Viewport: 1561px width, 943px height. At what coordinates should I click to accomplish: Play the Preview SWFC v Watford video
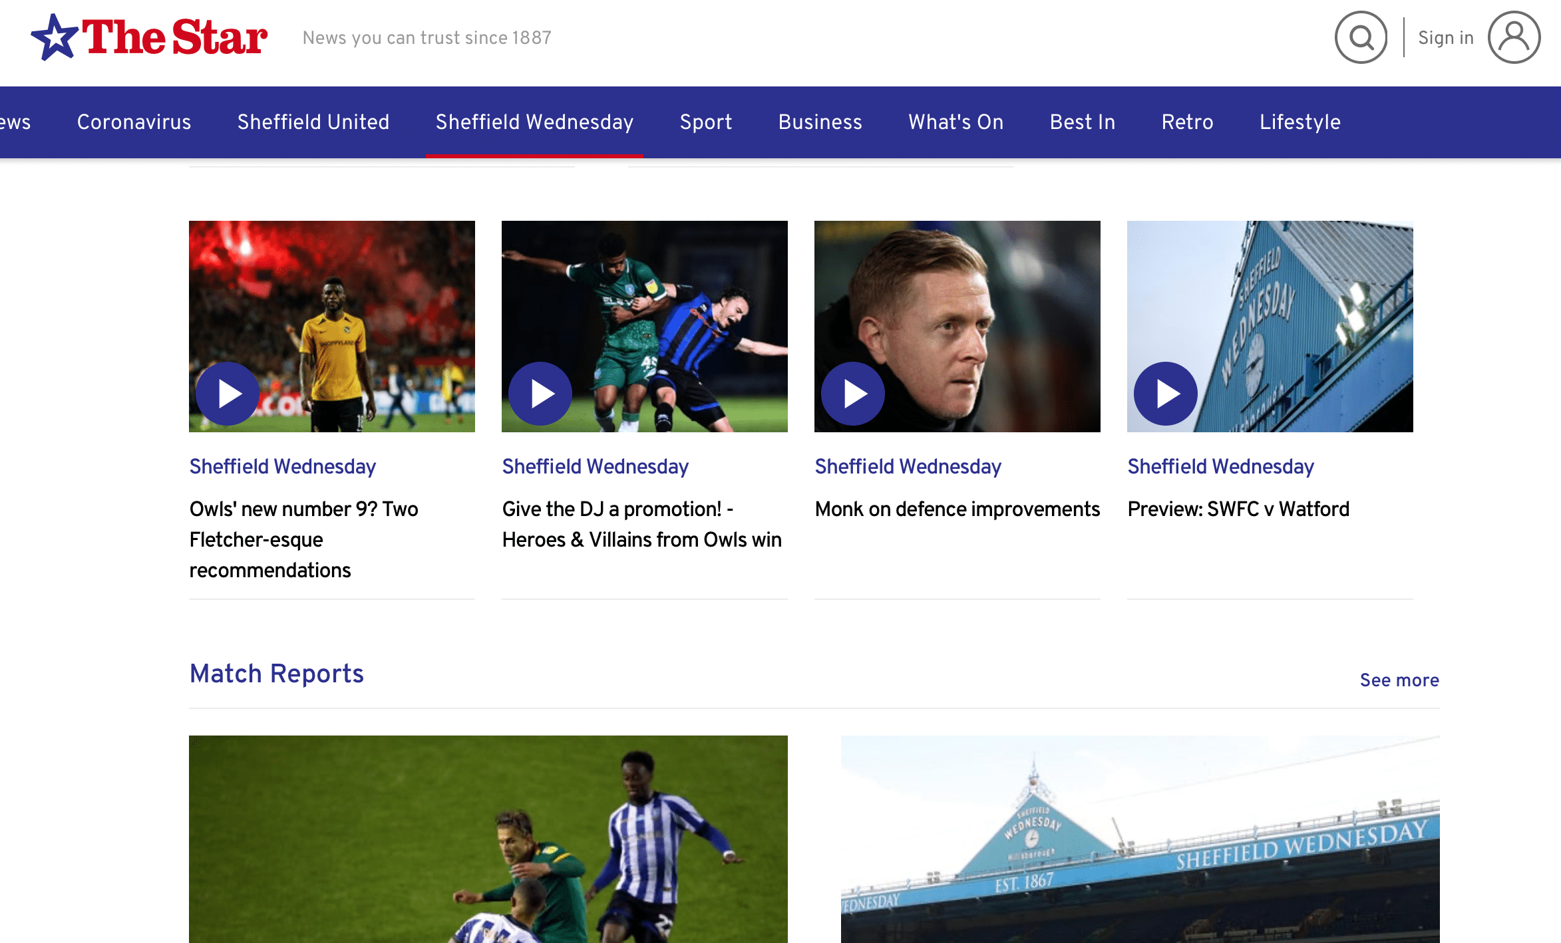pyautogui.click(x=1166, y=394)
